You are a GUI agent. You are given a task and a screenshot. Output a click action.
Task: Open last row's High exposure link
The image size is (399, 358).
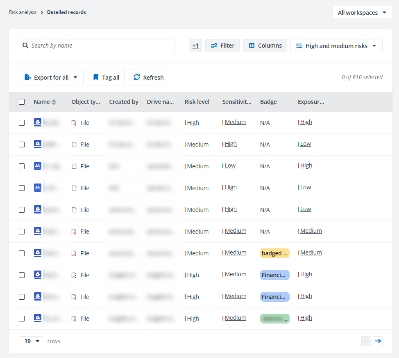(x=306, y=318)
